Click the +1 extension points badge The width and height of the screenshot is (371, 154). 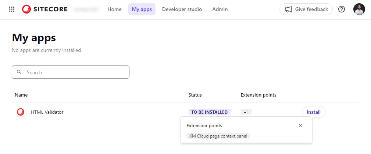pos(246,112)
